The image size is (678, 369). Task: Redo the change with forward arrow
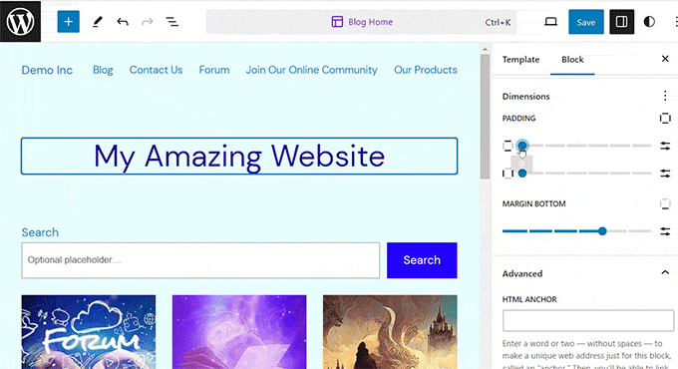pyautogui.click(x=148, y=22)
